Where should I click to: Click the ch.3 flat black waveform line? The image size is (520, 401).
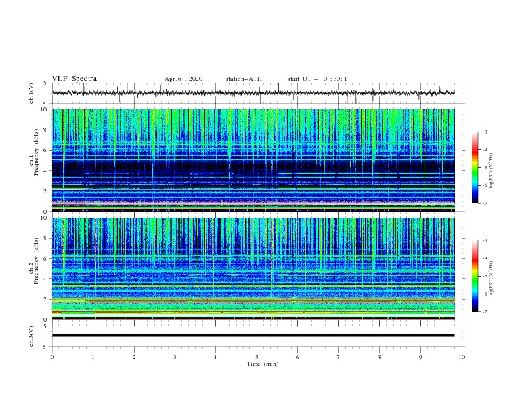[253, 335]
